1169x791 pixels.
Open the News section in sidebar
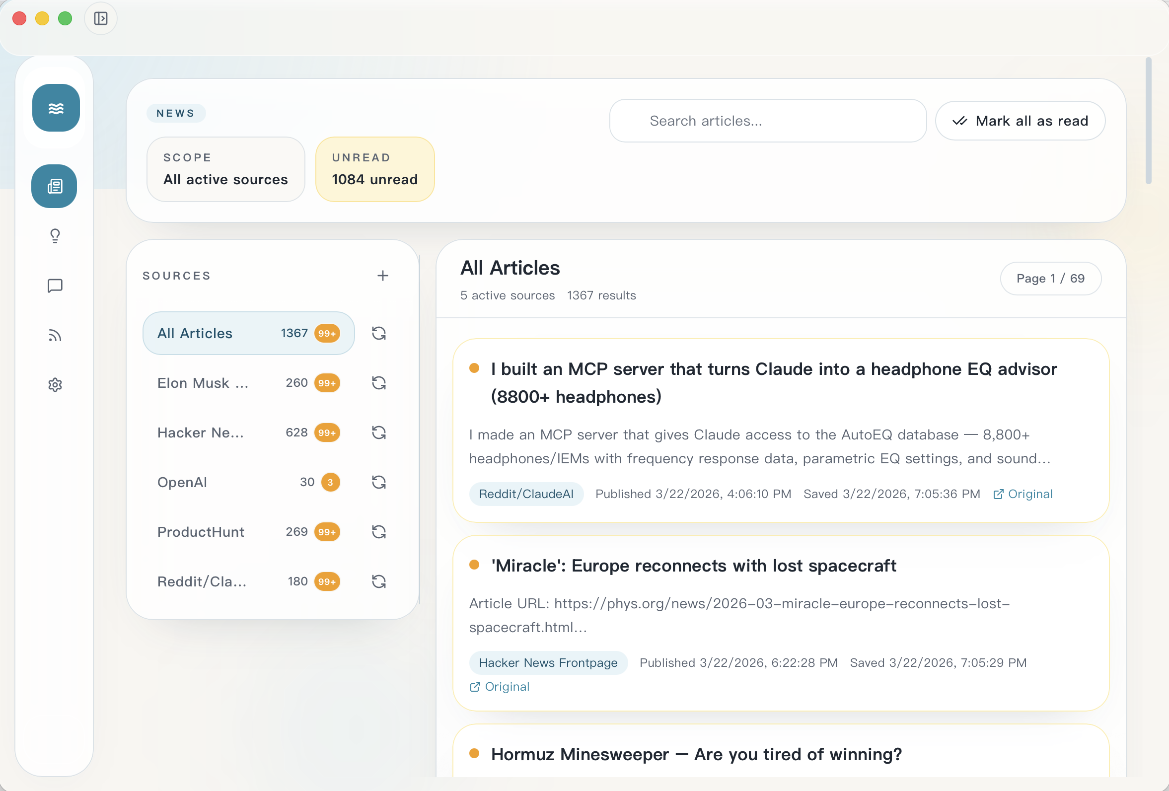coord(54,187)
